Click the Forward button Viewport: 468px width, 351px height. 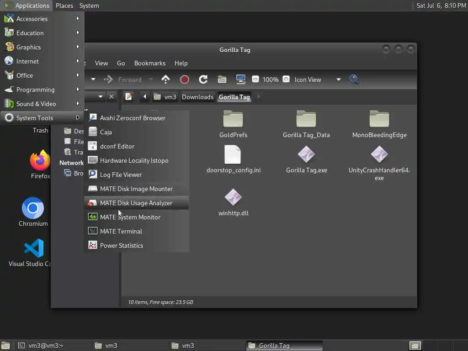pyautogui.click(x=123, y=80)
